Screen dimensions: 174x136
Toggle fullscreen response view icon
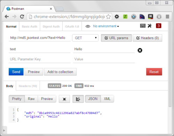click(64, 99)
